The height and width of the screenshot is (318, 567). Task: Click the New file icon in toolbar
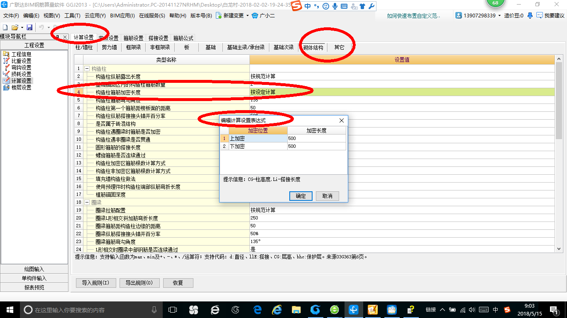(5, 27)
